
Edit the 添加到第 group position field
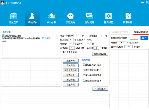point(72,48)
